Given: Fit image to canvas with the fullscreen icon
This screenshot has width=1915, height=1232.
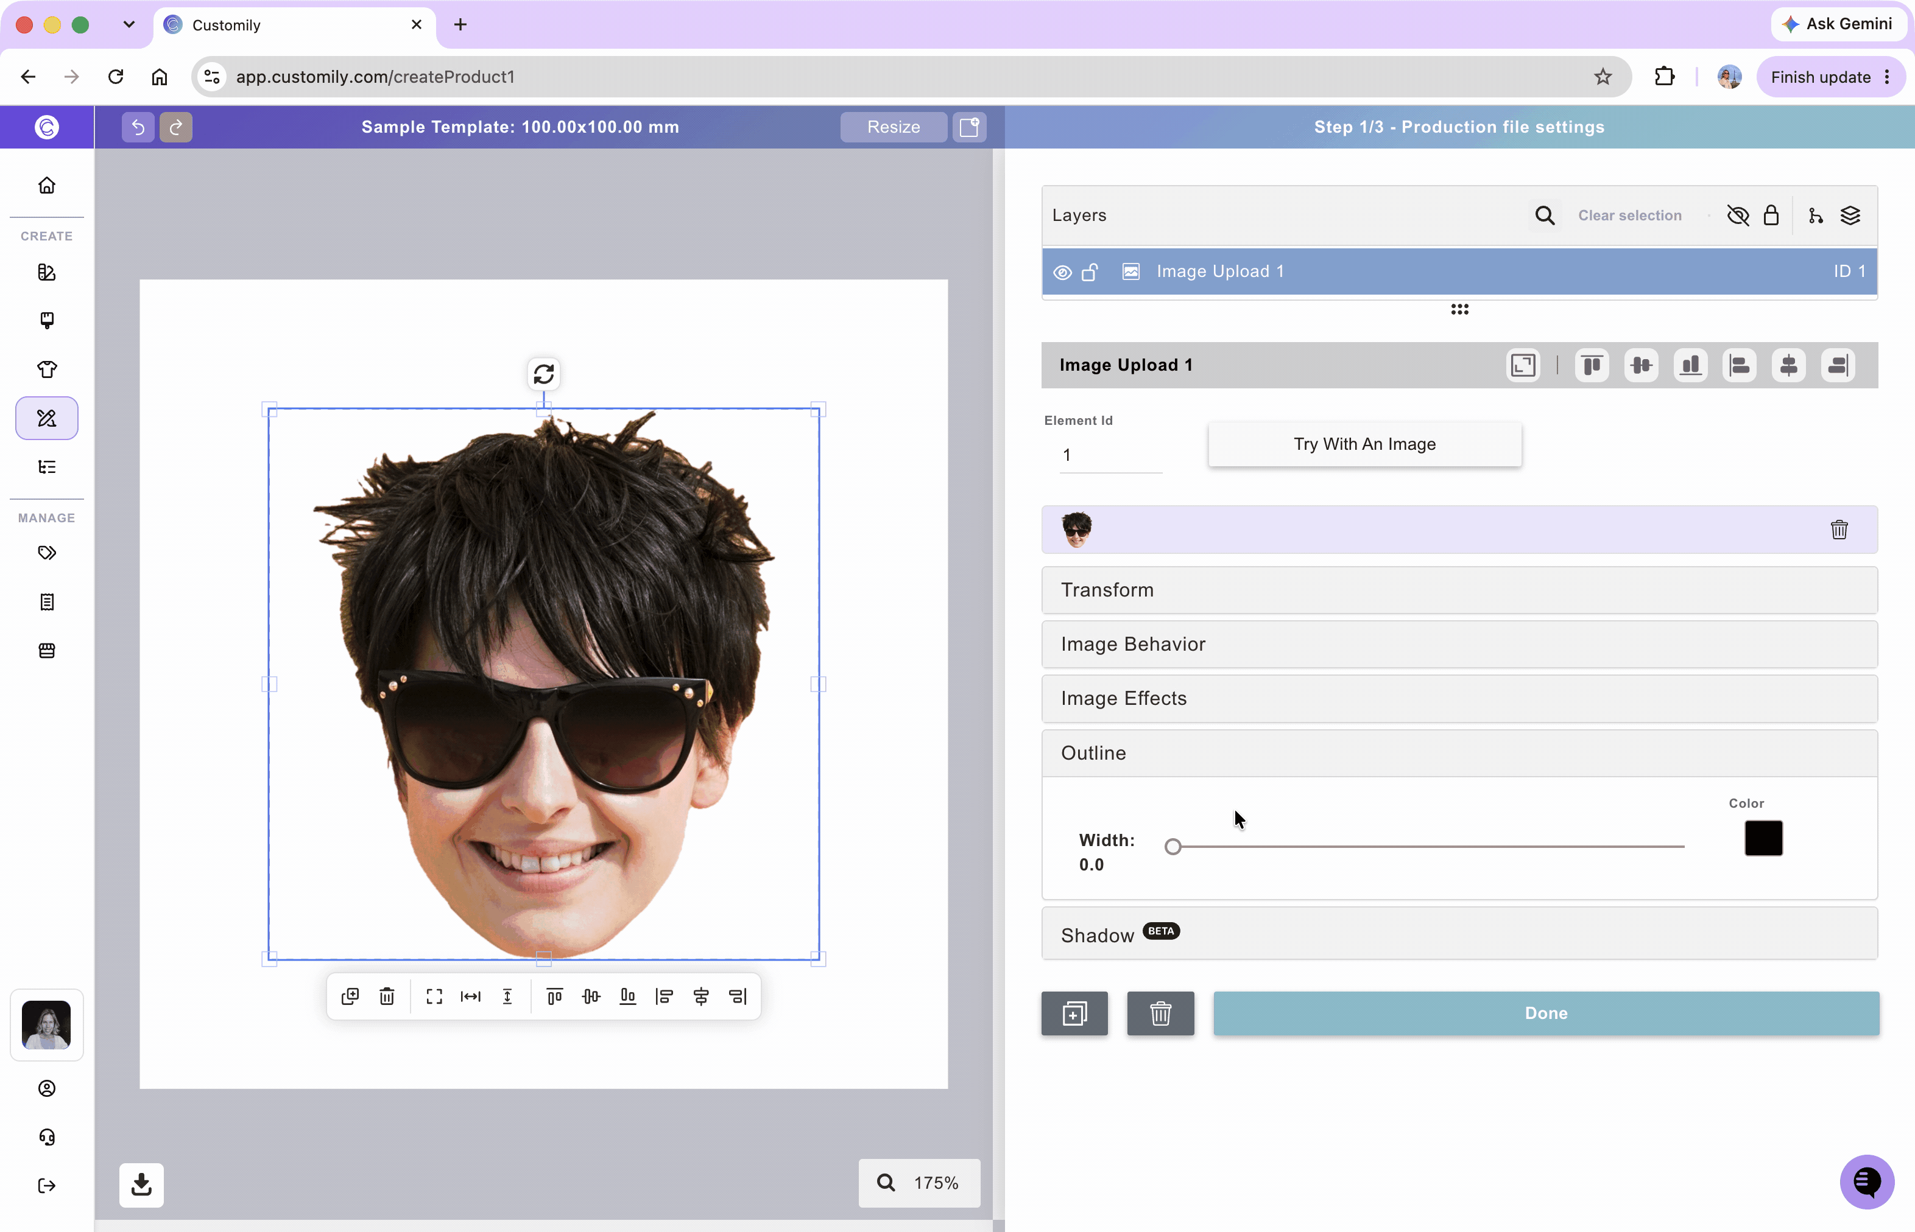Looking at the screenshot, I should click(x=434, y=996).
